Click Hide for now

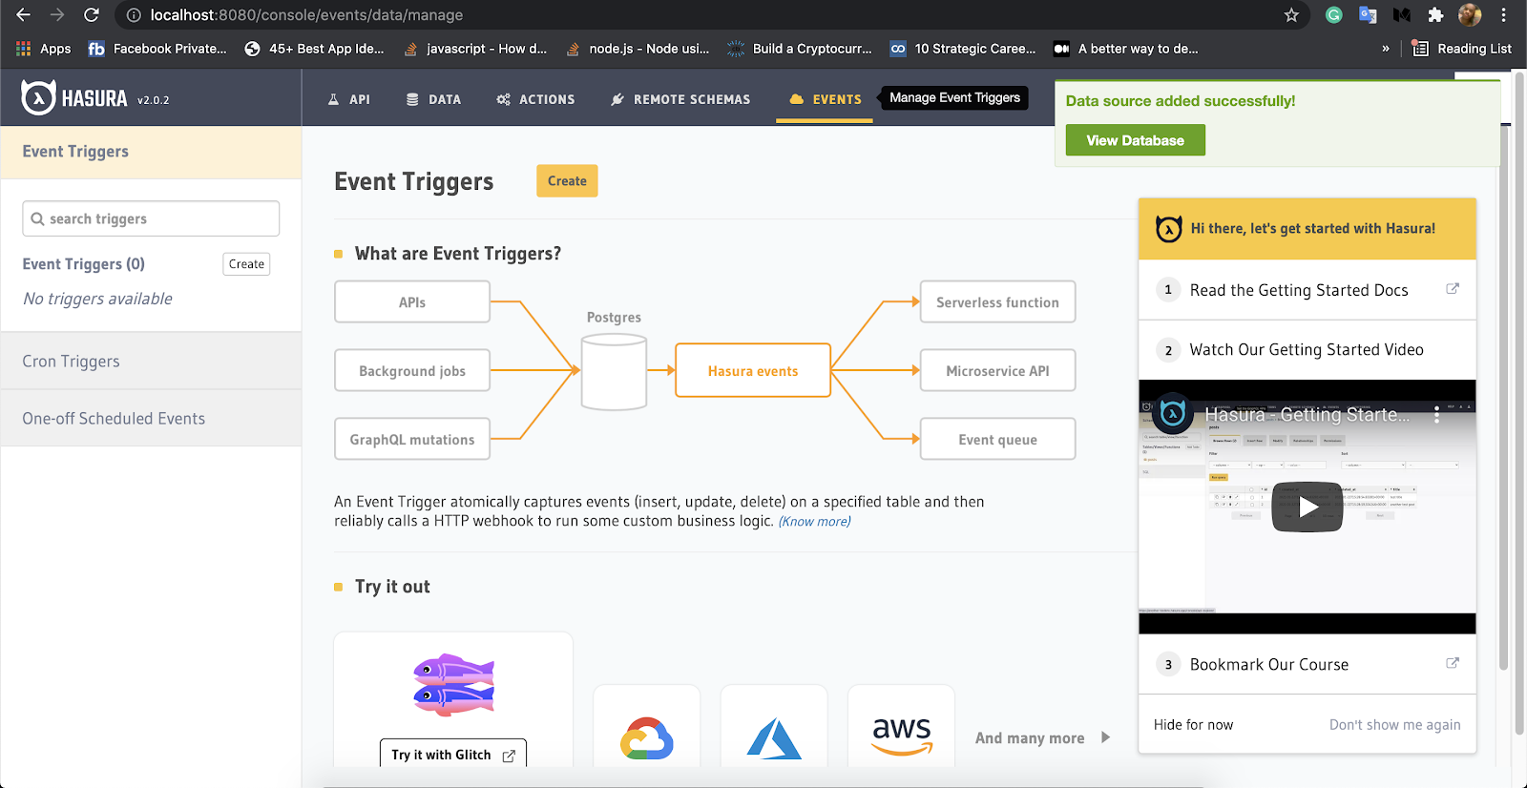1193,725
